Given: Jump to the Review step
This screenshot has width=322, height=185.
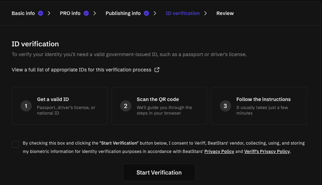Looking at the screenshot, I should coord(225,13).
